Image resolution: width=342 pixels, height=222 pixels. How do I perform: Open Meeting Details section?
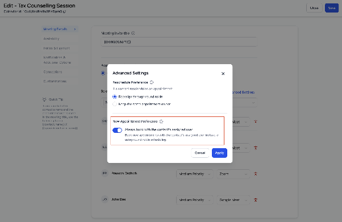(x=60, y=29)
